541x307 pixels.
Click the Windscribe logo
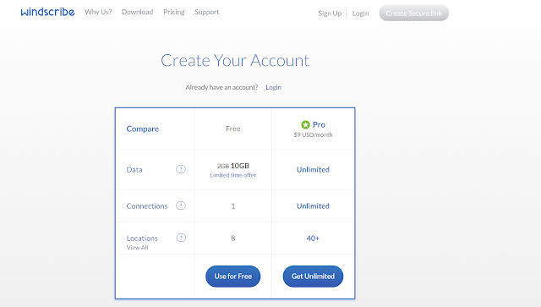47,12
